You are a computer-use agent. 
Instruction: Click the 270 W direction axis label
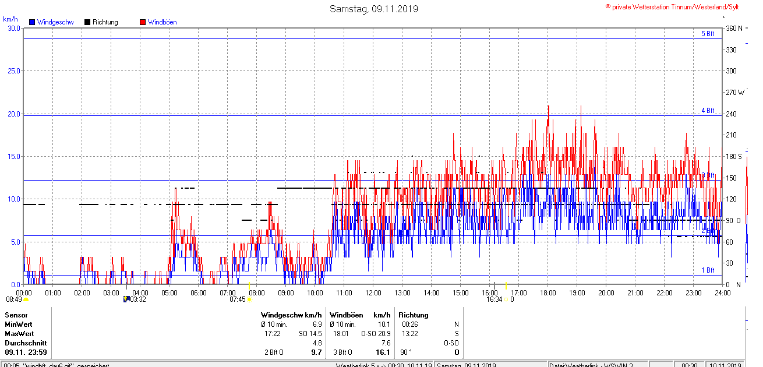[734, 92]
